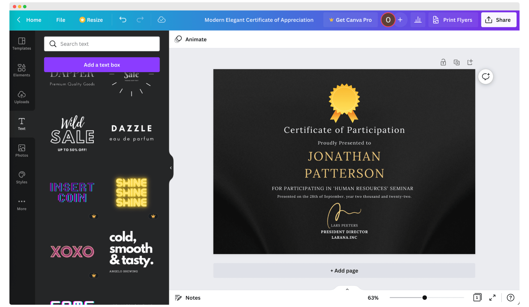
Task: Click the user avatar circle
Action: pos(388,20)
